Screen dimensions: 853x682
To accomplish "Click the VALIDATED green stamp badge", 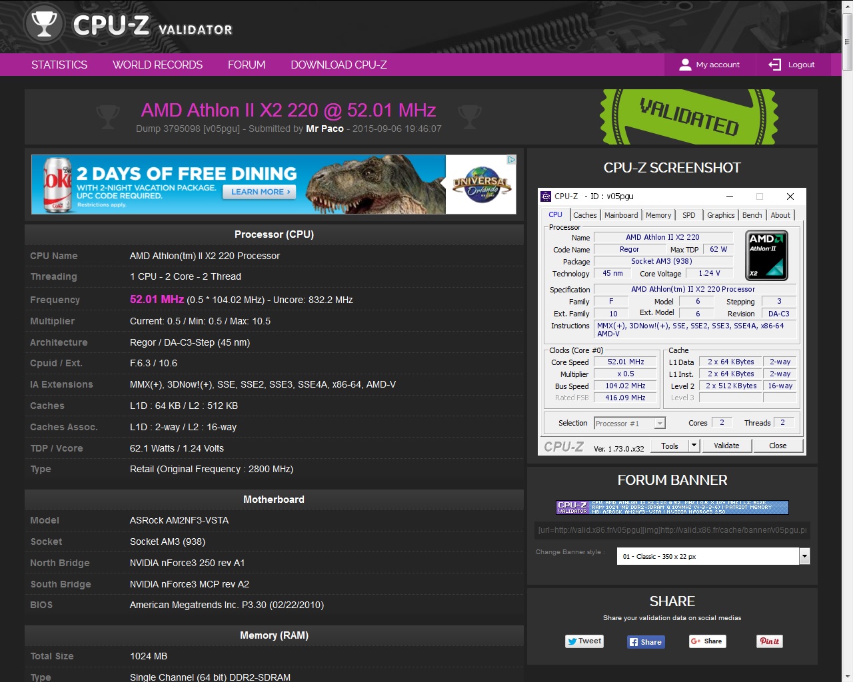I will [x=689, y=117].
